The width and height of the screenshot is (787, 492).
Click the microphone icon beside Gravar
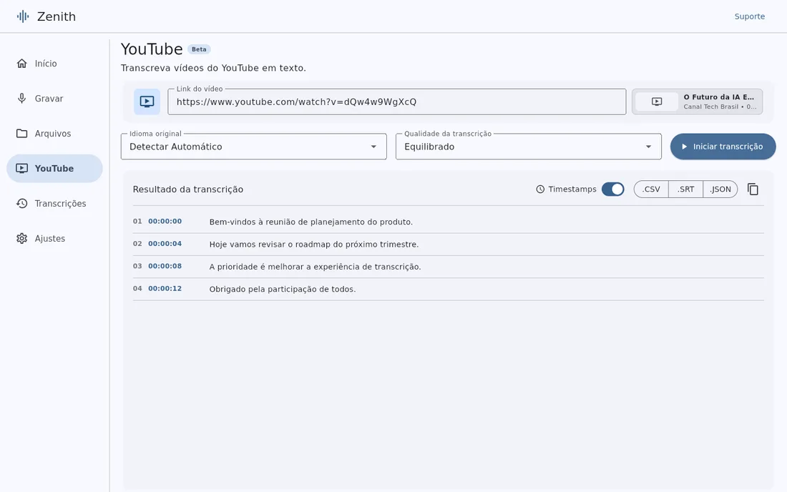pos(21,98)
